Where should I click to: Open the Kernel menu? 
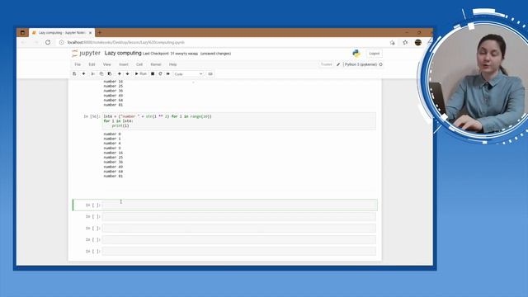pyautogui.click(x=156, y=64)
